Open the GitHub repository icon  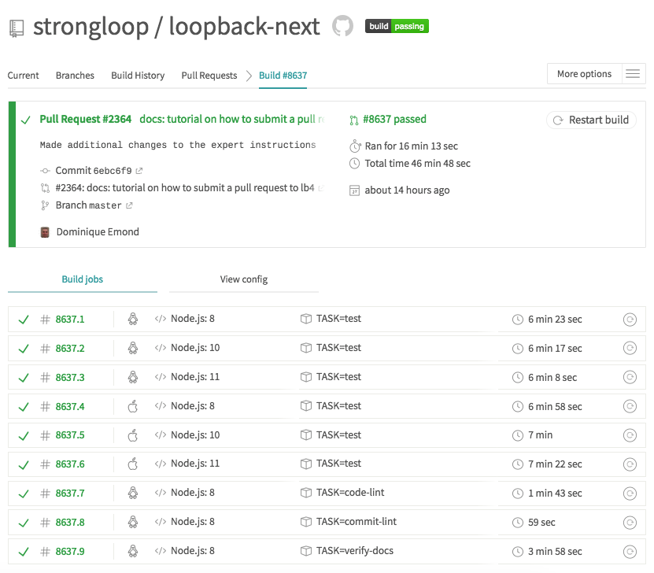tap(342, 26)
